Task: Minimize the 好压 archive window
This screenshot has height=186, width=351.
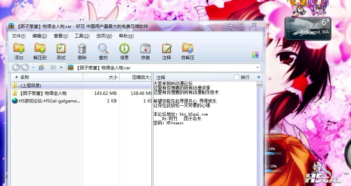Action: [231, 25]
